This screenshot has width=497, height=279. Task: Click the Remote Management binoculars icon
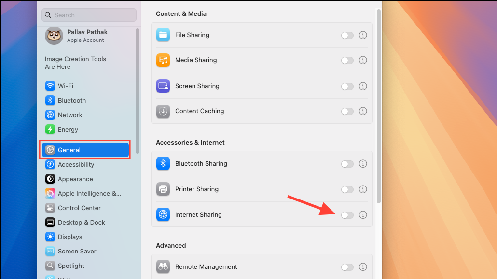point(163,266)
